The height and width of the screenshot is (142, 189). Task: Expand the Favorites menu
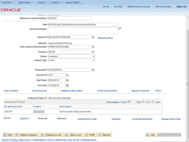tap(7, 2)
